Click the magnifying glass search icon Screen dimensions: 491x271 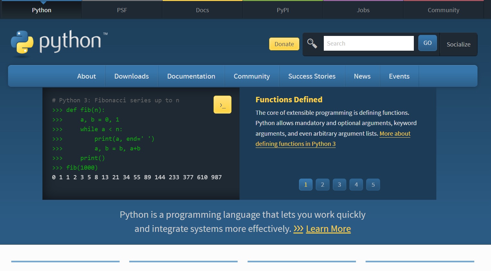(x=312, y=43)
